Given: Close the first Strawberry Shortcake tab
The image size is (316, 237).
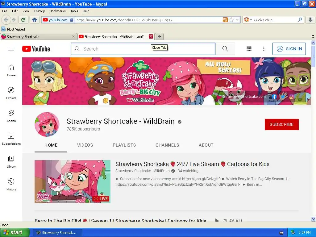Looking at the screenshot, I should point(73,36).
